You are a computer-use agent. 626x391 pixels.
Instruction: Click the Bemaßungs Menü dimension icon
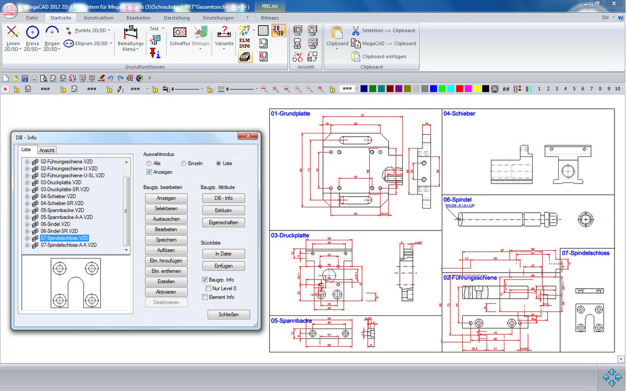pos(130,39)
